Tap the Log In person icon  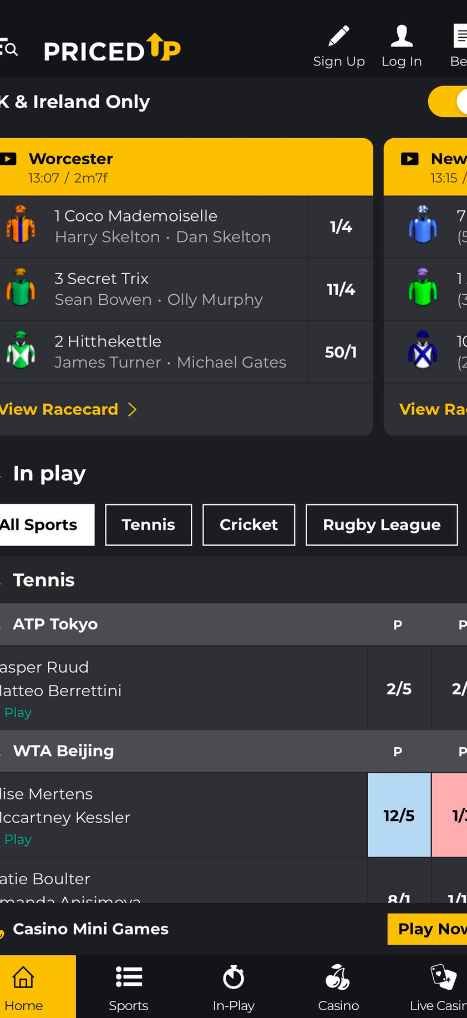coord(402,37)
